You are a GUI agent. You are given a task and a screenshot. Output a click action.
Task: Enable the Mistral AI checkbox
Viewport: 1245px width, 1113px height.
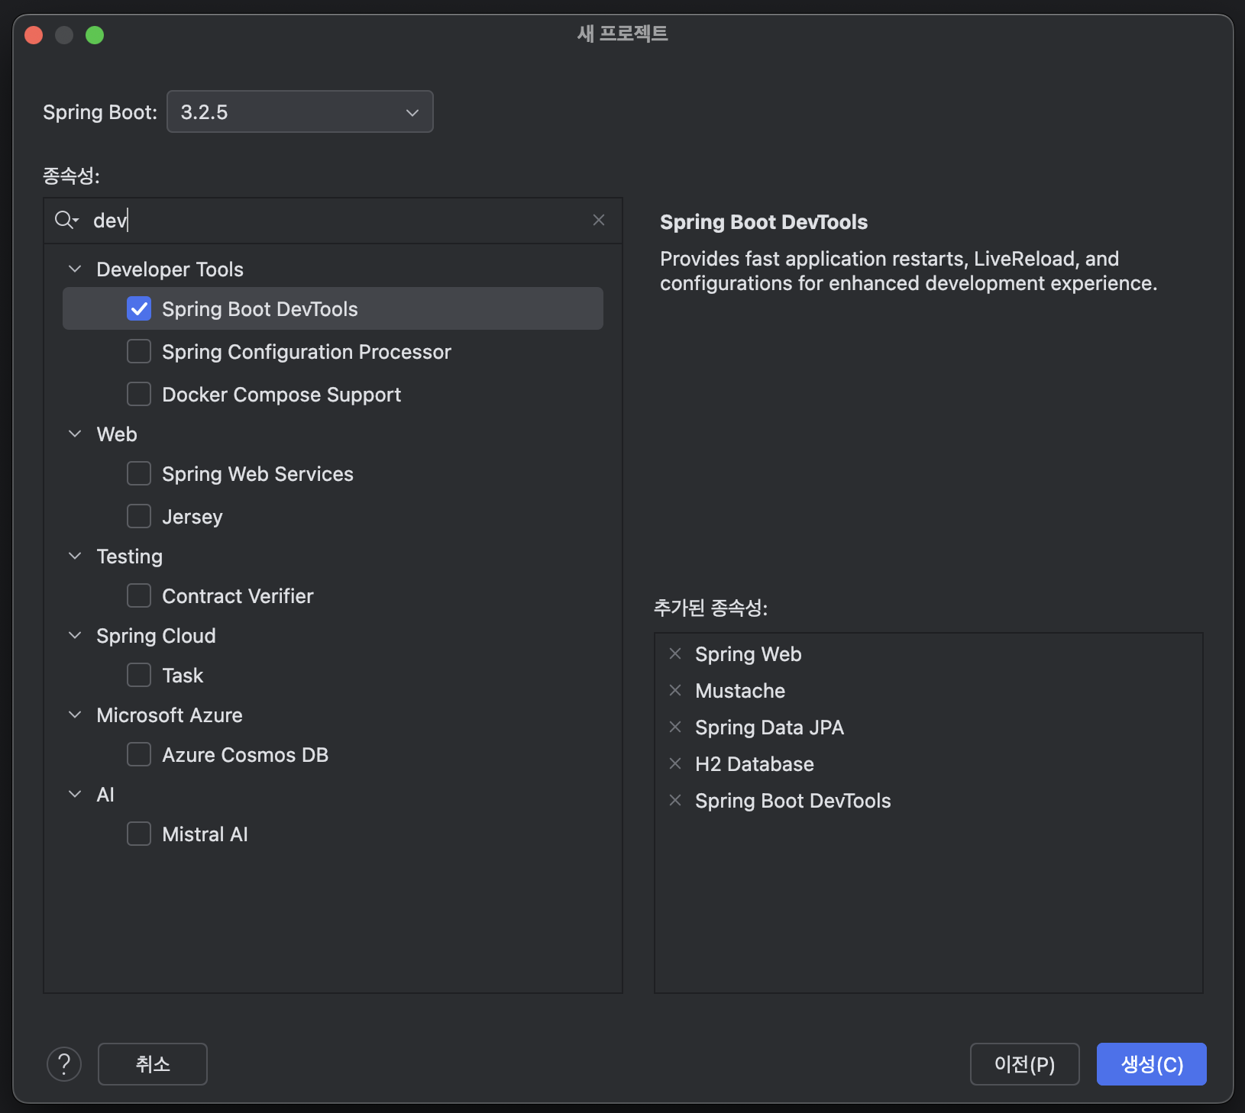coord(139,834)
